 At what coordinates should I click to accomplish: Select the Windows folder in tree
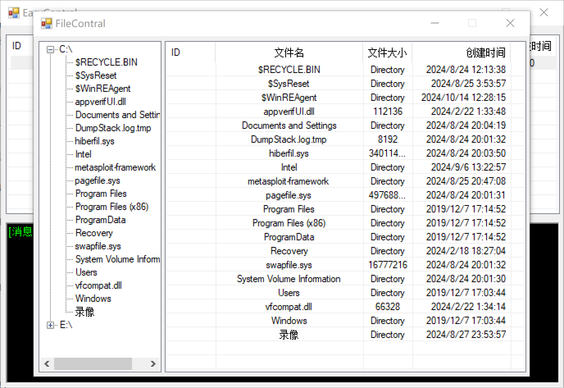93,299
